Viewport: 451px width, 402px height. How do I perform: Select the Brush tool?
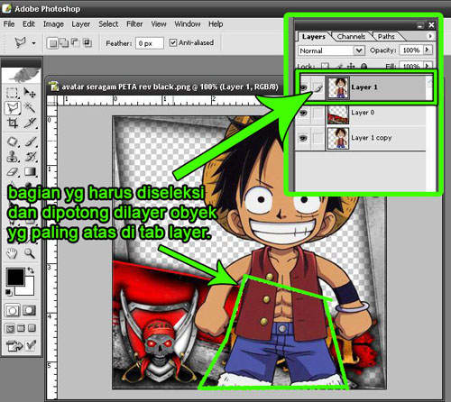pos(30,142)
